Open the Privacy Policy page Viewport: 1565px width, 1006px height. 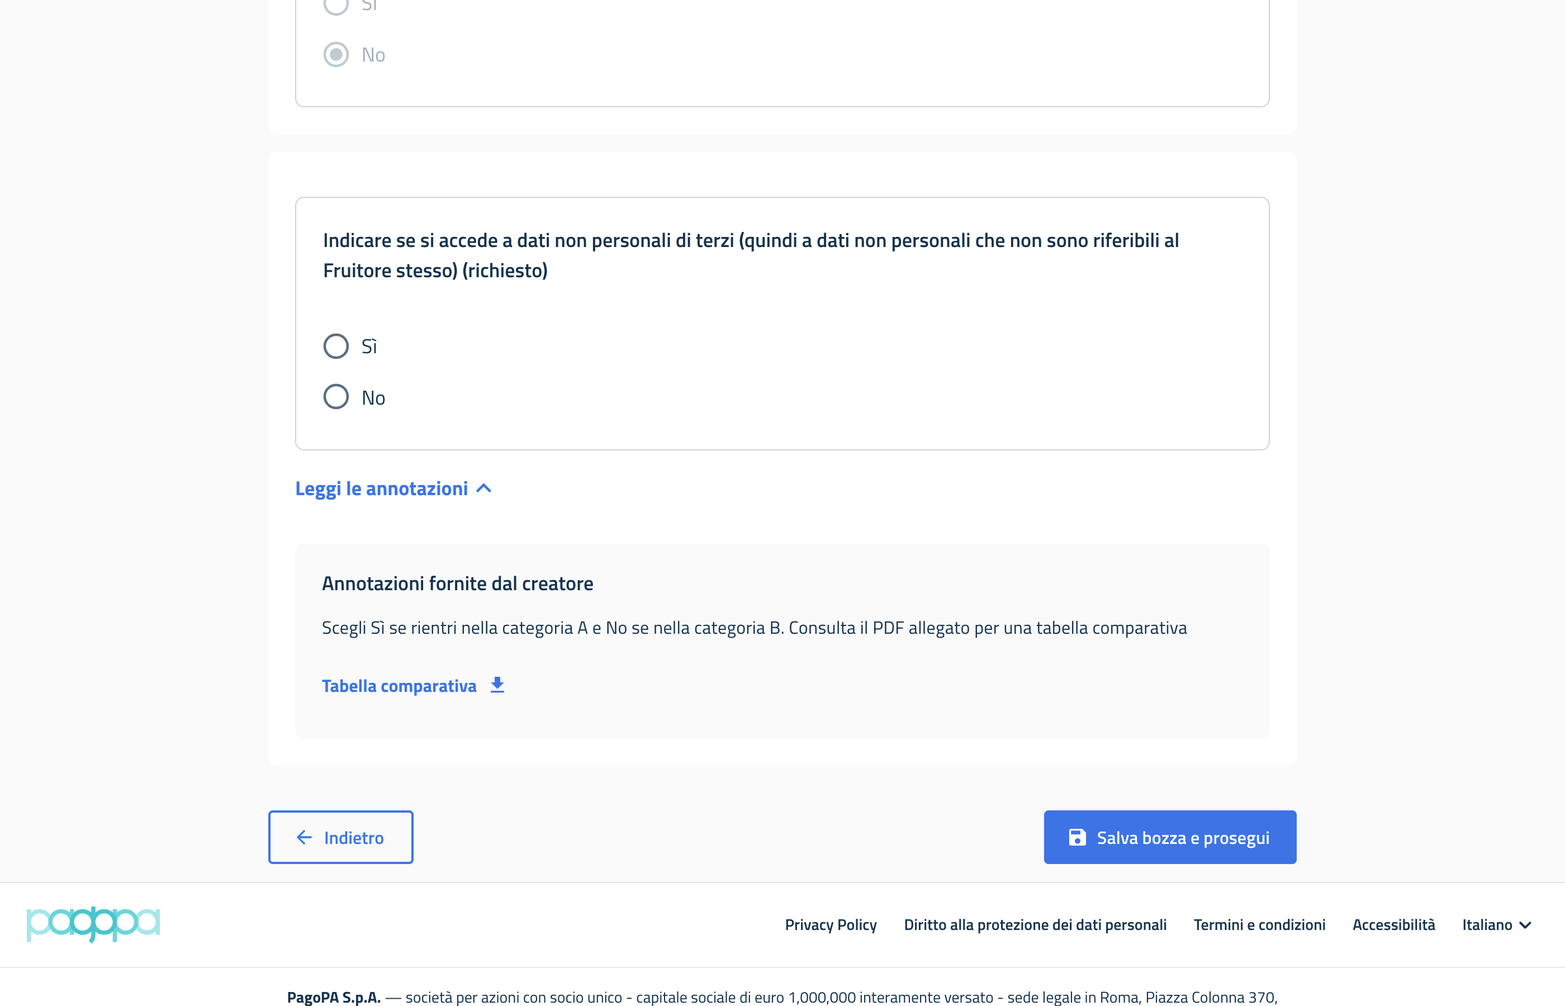(831, 924)
